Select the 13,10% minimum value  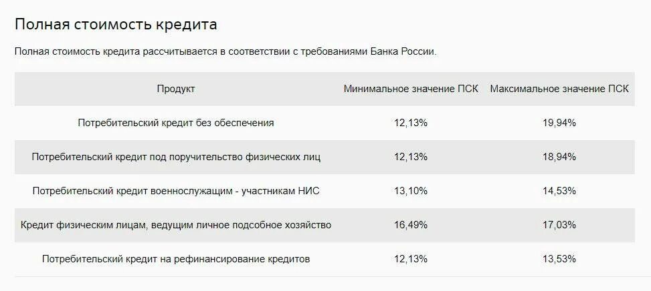(411, 191)
